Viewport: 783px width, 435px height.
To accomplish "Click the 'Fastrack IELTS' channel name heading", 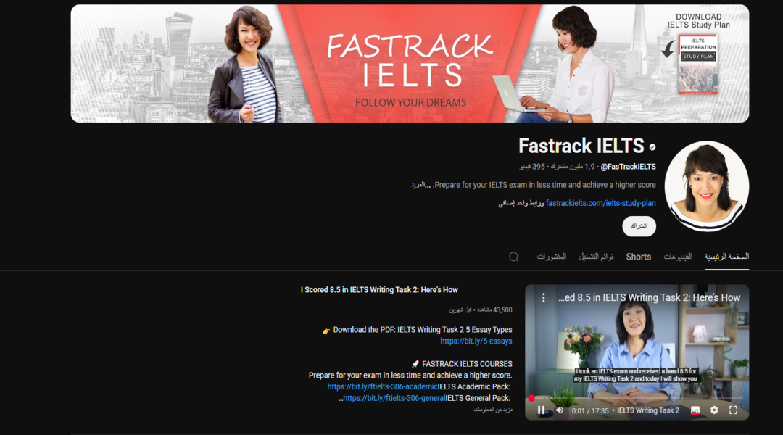I will pyautogui.click(x=581, y=146).
